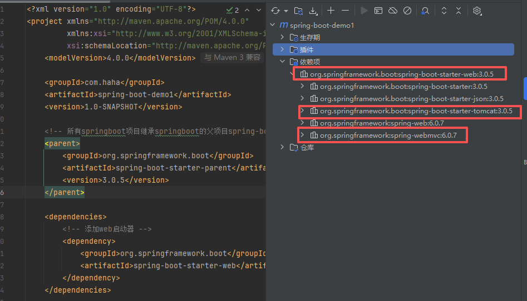Image resolution: width=527 pixels, height=301 pixels.
Task: Select org.springframework:spring-webmvc:6.0.7 row
Action: pos(388,136)
